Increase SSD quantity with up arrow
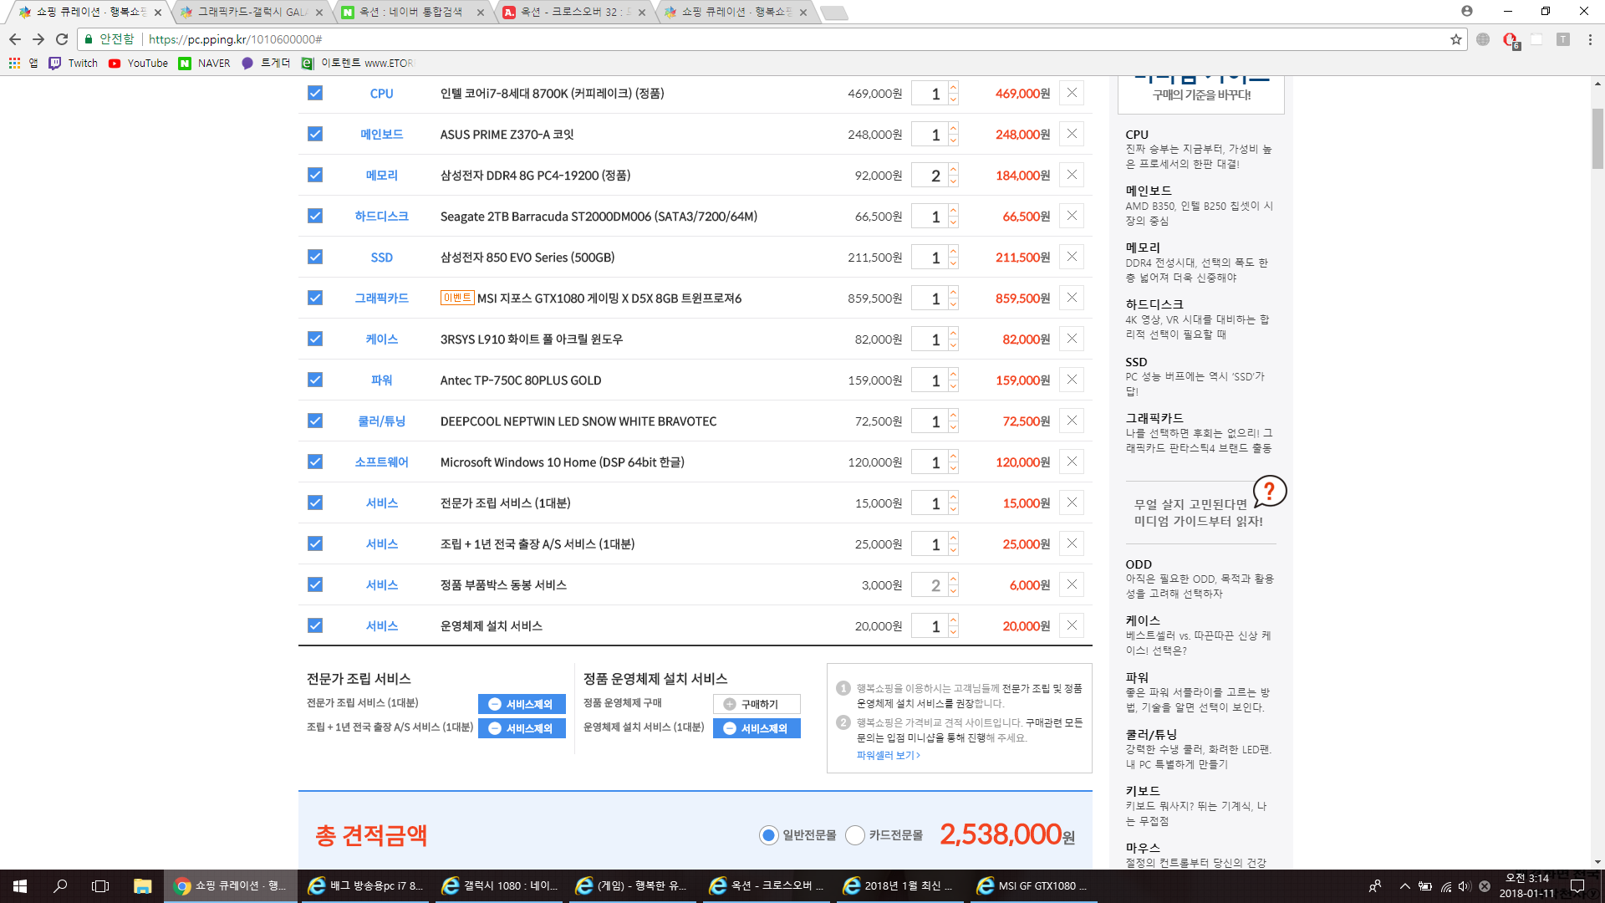Viewport: 1605px width, 903px height. click(953, 251)
